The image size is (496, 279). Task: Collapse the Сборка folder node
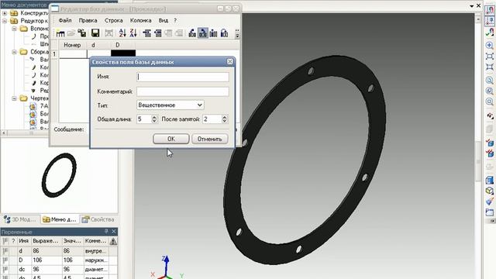click(14, 52)
